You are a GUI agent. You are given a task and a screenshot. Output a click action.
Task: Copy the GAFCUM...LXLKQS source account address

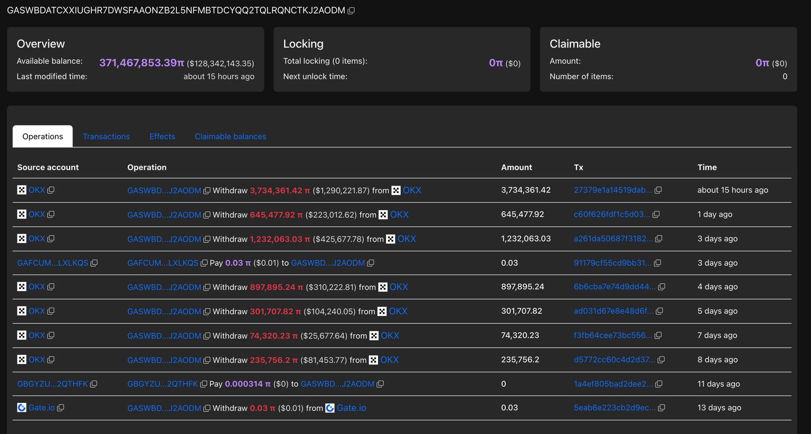[94, 263]
